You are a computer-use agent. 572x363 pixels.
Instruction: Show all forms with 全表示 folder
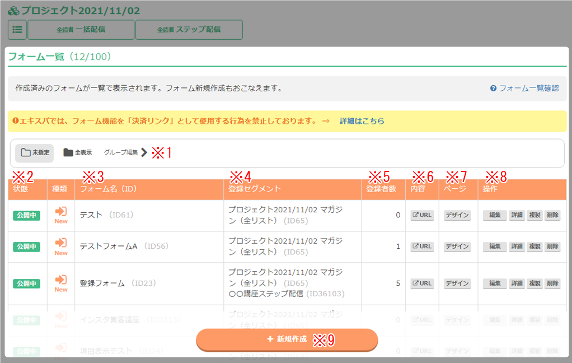(77, 152)
